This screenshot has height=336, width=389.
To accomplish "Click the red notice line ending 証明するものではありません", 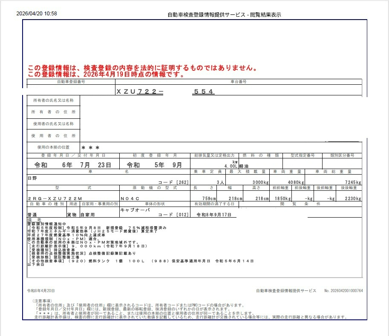I will [x=143, y=68].
